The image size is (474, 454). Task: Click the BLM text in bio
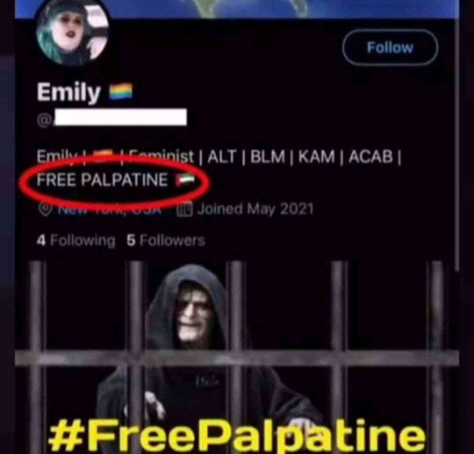(x=268, y=157)
